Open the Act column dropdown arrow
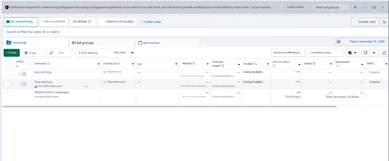The height and width of the screenshot is (161, 389). [176, 64]
